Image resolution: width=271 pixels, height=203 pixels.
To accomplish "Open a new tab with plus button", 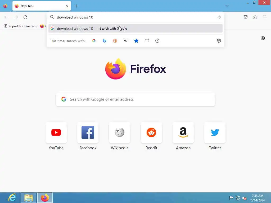I will (76, 6).
